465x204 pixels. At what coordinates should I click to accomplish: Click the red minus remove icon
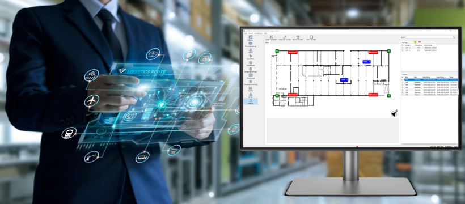click(420, 42)
